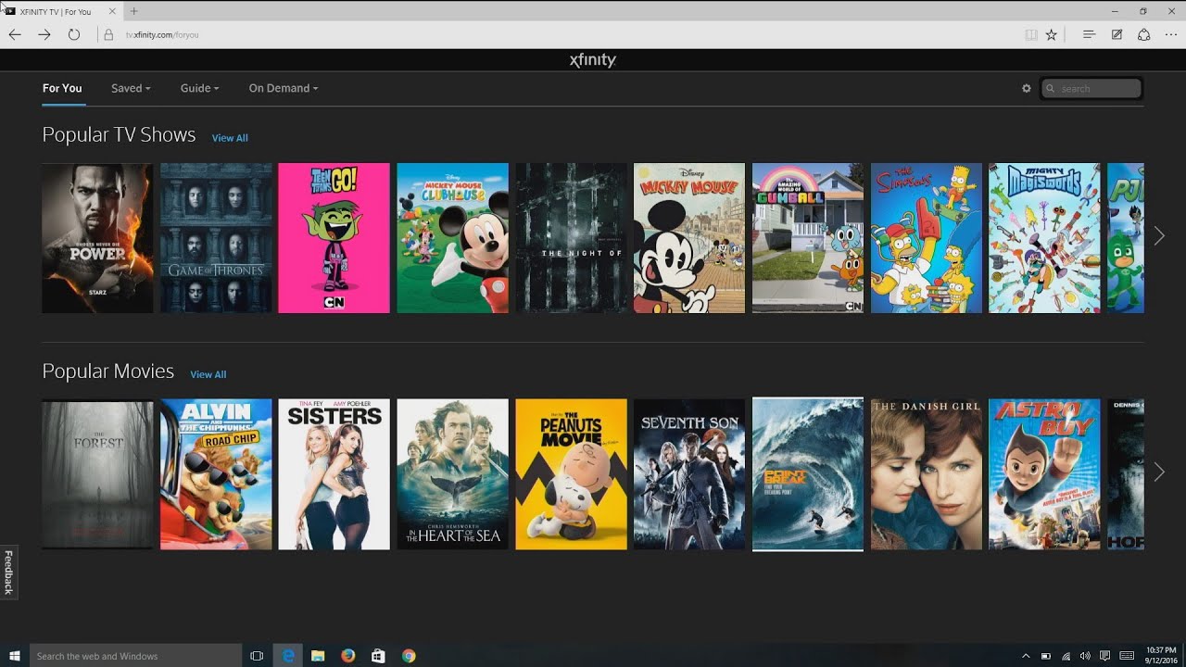Viewport: 1186px width, 667px height.
Task: Open The Forest movie poster
Action: pos(97,474)
